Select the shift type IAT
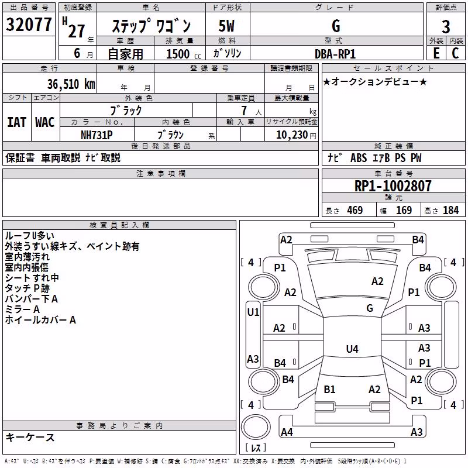 [17, 122]
